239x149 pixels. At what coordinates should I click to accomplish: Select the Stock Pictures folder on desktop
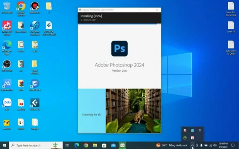tap(35, 67)
